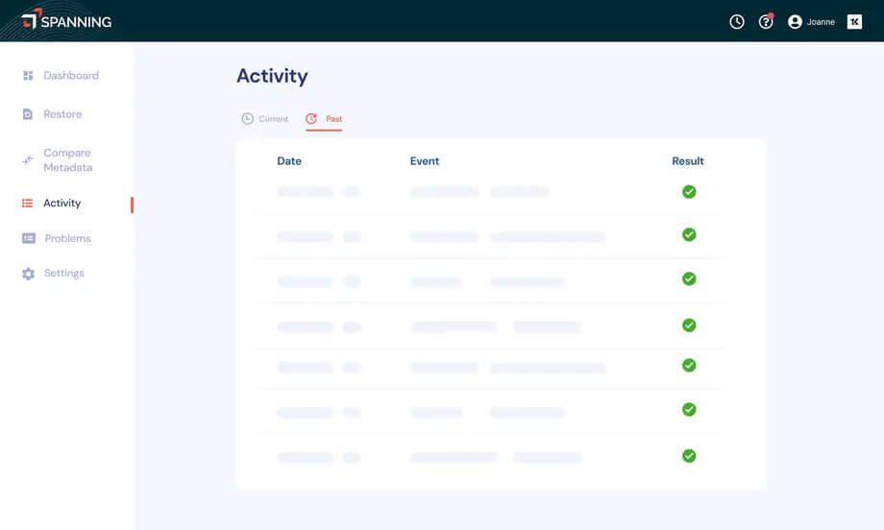The image size is (884, 530).
Task: Click the Spanning logo
Action: tap(66, 20)
